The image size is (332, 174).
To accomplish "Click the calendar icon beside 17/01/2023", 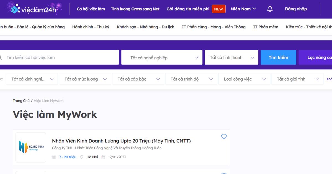I will [x=103, y=157].
